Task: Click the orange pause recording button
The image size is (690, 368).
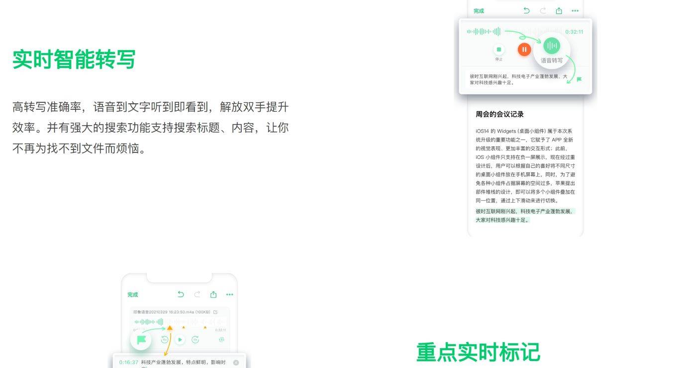Action: [x=524, y=49]
